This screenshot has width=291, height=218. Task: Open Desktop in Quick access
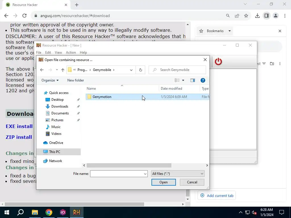pyautogui.click(x=57, y=100)
